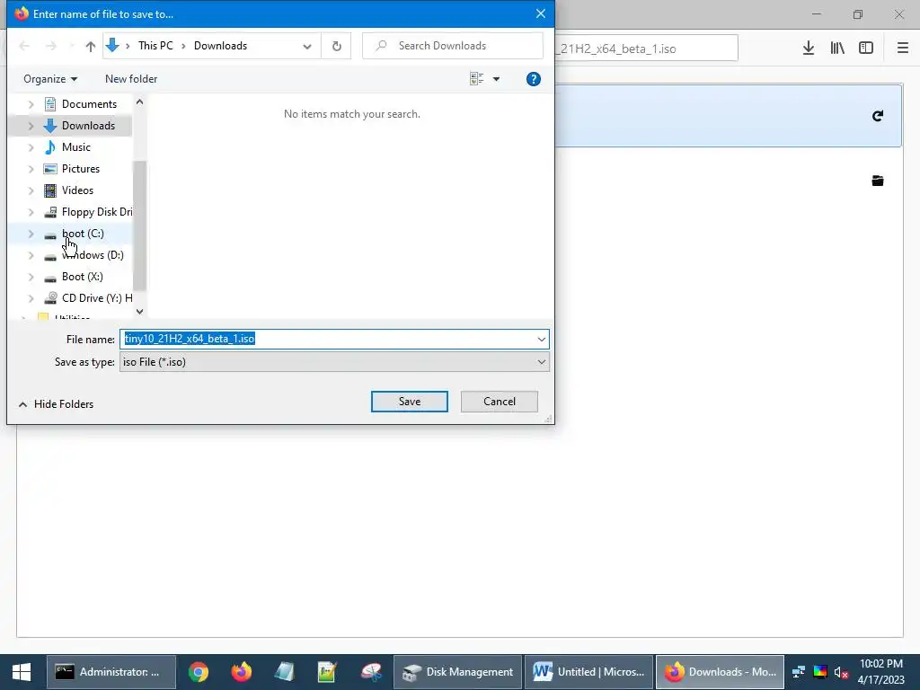
Task: Open Organize menu
Action: (50, 79)
